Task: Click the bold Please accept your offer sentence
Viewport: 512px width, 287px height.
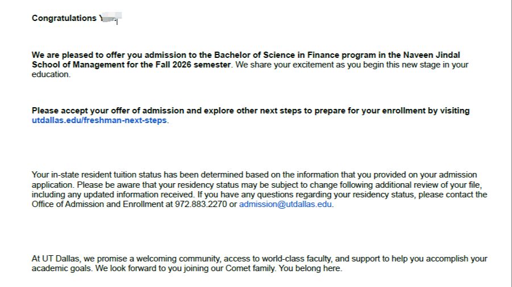Action: (x=251, y=111)
